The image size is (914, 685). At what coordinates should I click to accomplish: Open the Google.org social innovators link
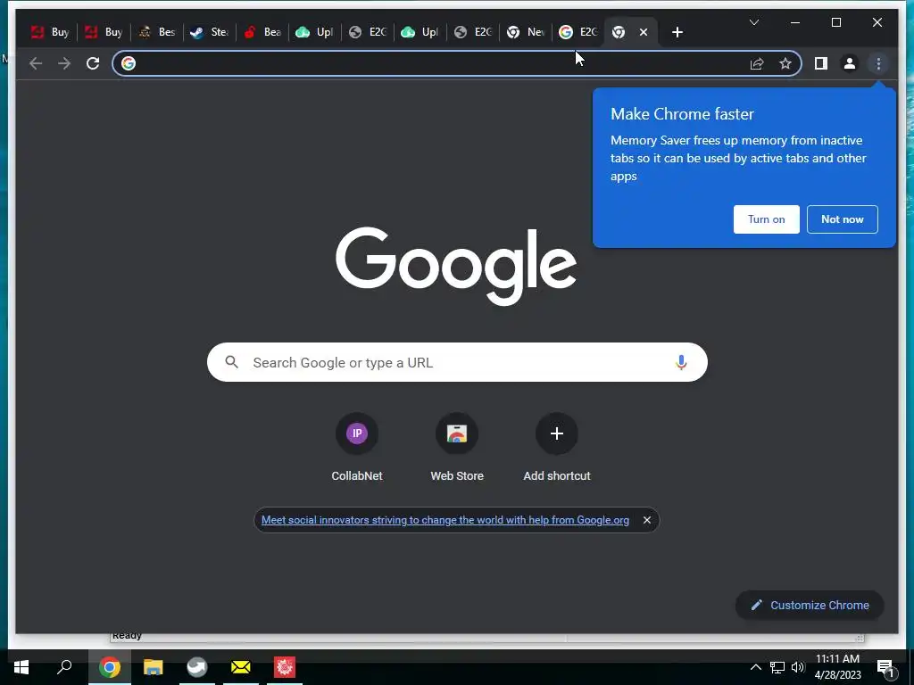click(445, 520)
